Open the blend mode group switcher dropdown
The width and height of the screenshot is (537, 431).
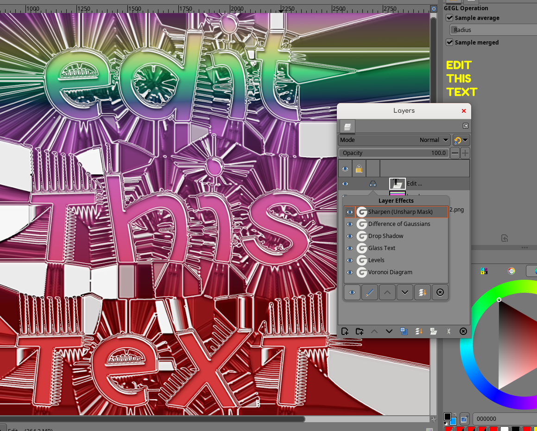point(461,140)
